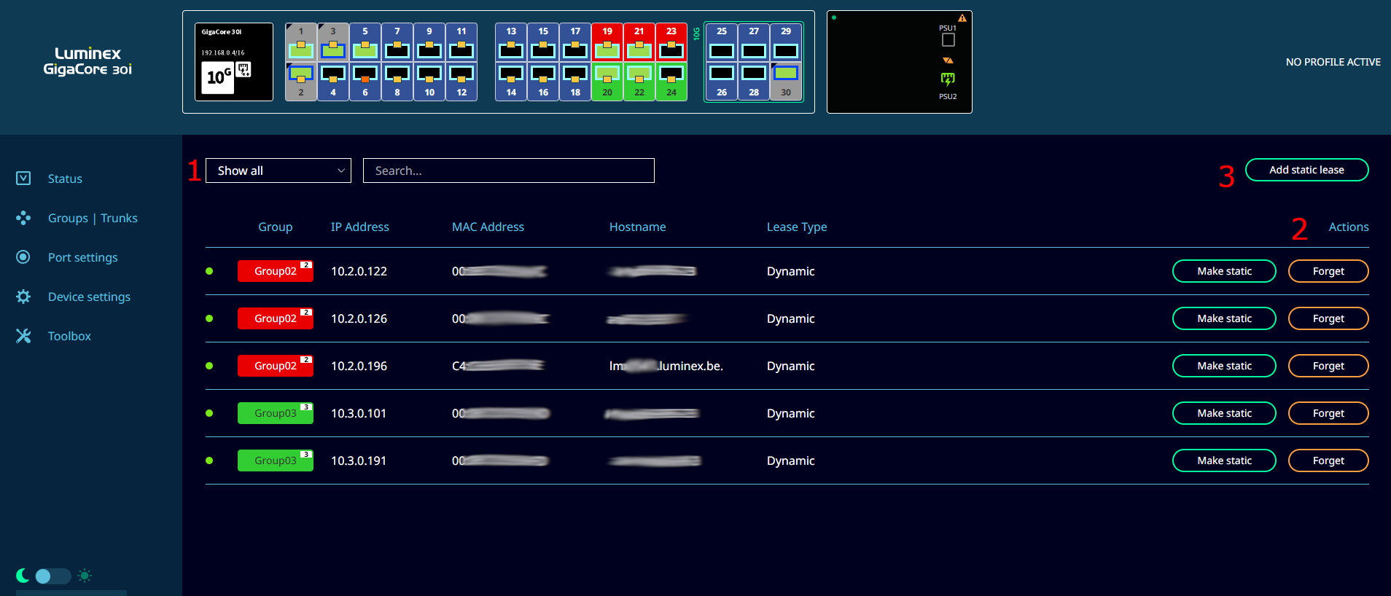The height and width of the screenshot is (596, 1391).
Task: Click the Groups | Trunks sidebar icon
Action: pos(23,218)
